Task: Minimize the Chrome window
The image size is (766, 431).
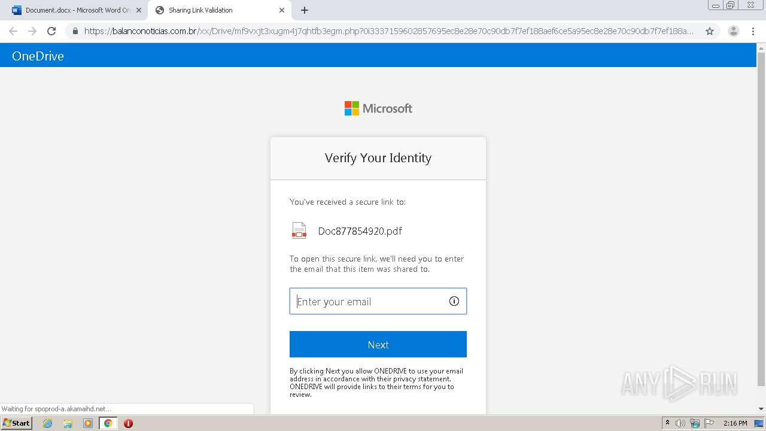Action: (x=715, y=5)
